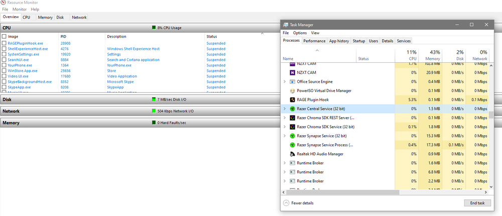The height and width of the screenshot is (216, 502).
Task: Click the Resource Monitor title bar icon
Action: tap(3, 3)
